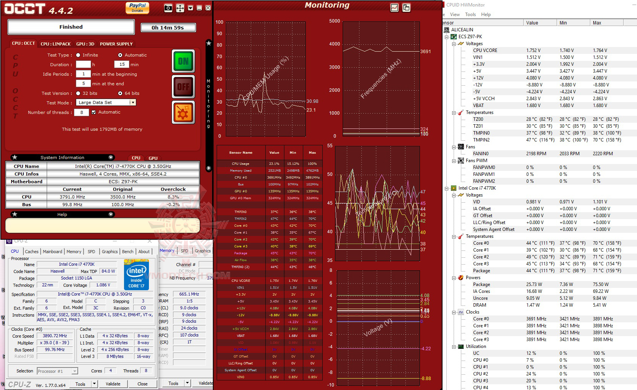The image size is (637, 390).
Task: Collapse the Intel Core i7 4770K node
Action: tap(446, 188)
